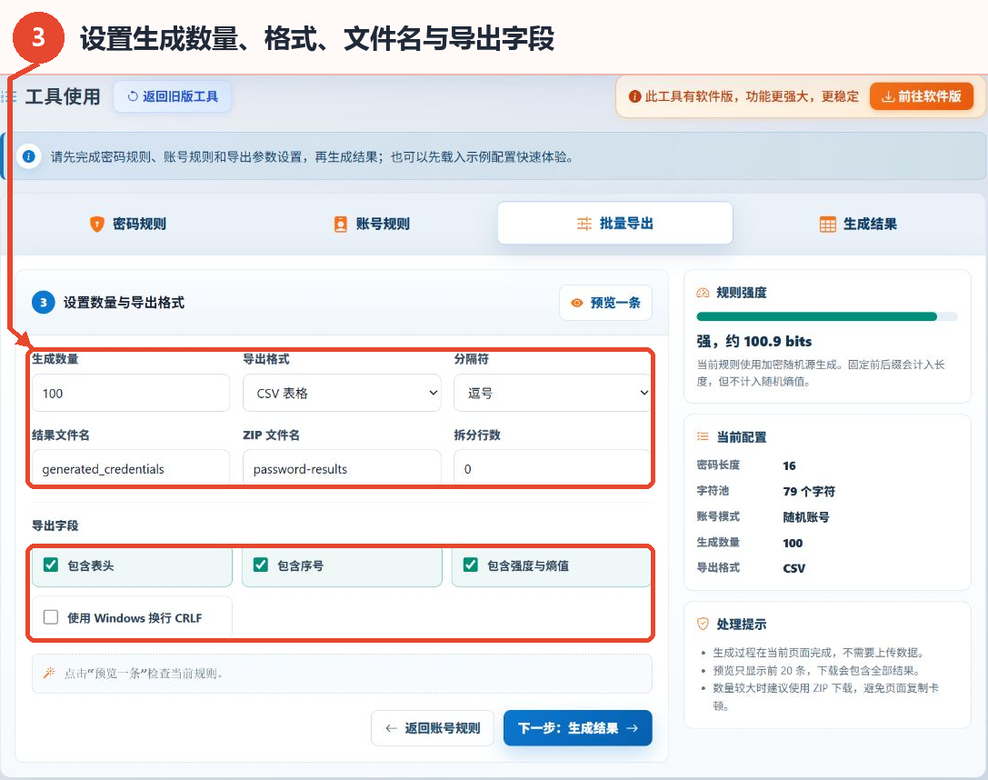Click the 随机账号 value
988x780 pixels.
pyautogui.click(x=806, y=517)
